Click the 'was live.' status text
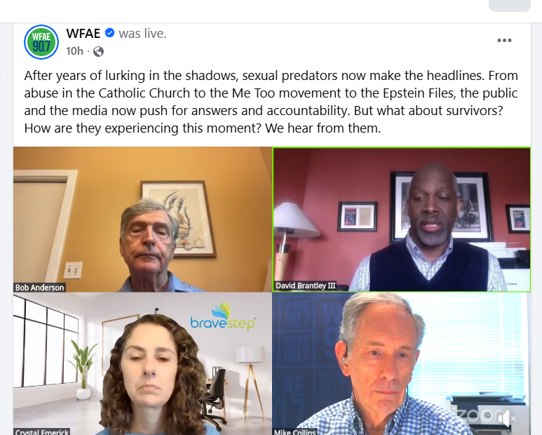This screenshot has width=542, height=435. click(142, 34)
